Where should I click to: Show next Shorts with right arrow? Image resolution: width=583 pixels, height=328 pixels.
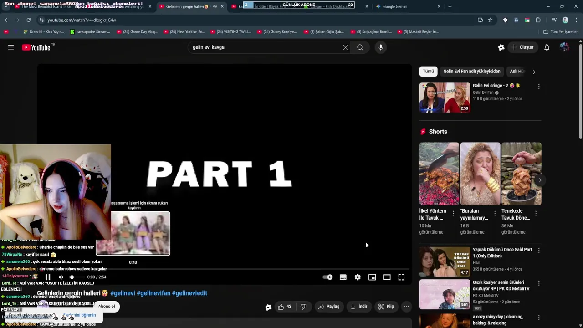pos(540,180)
